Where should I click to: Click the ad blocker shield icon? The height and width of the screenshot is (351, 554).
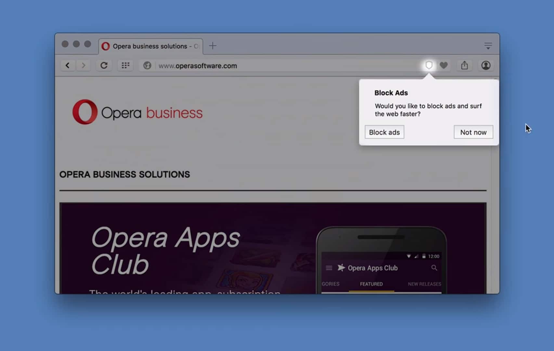[x=429, y=65]
